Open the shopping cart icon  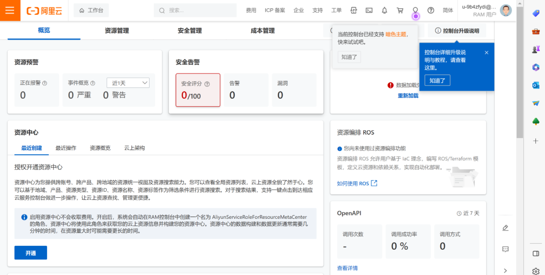pyautogui.click(x=400, y=10)
